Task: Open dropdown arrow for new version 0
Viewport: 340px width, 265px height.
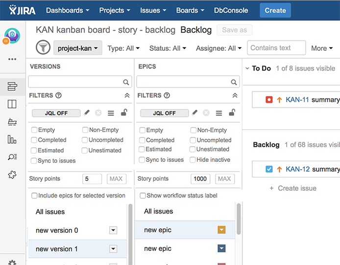Action: coord(113,230)
